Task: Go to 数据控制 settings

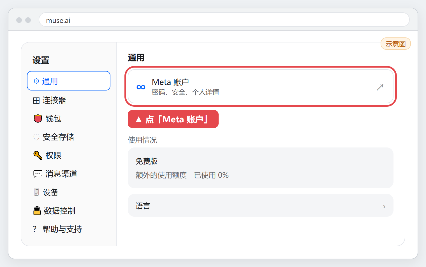Action: [69, 211]
